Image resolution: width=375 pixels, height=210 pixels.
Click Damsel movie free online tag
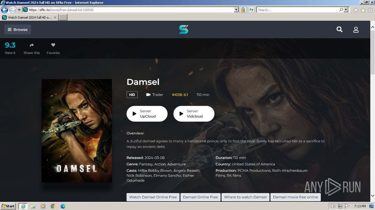coord(295,197)
